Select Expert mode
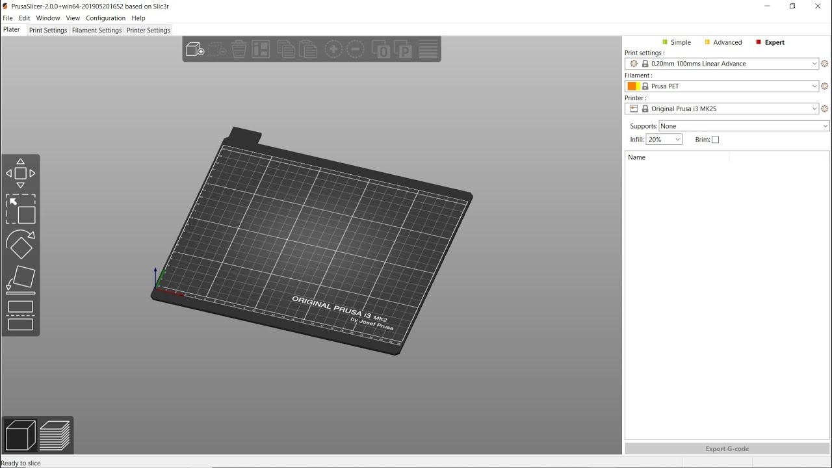 click(770, 42)
